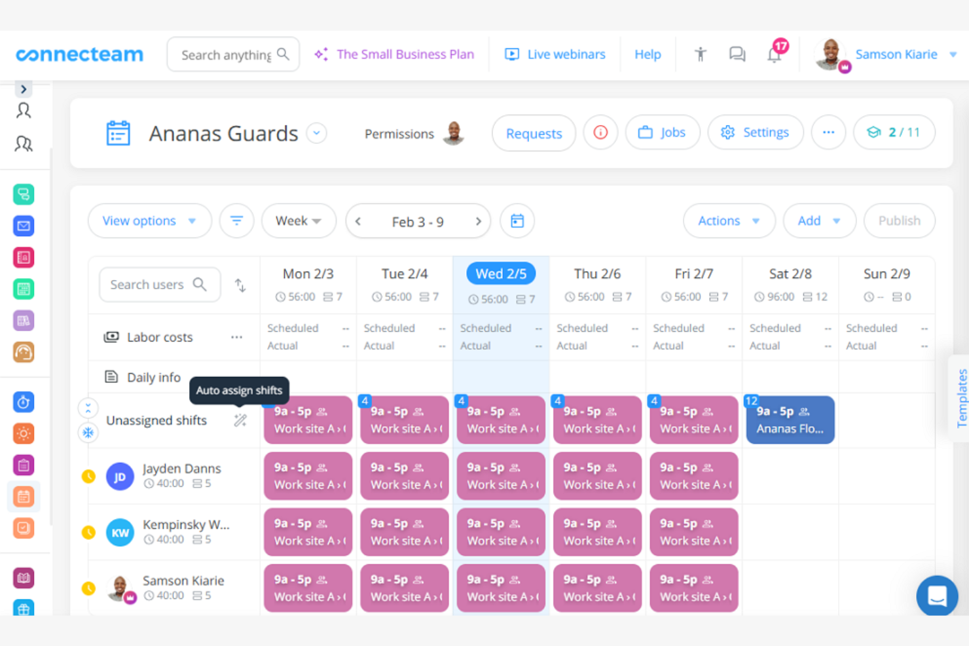Click the snowflake icon beside Unassigned shifts

(88, 433)
